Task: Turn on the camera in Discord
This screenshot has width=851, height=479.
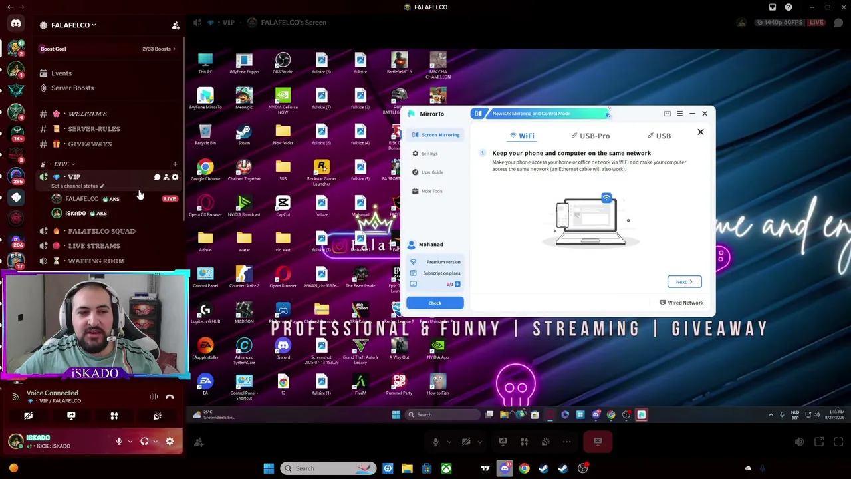Action: click(28, 416)
